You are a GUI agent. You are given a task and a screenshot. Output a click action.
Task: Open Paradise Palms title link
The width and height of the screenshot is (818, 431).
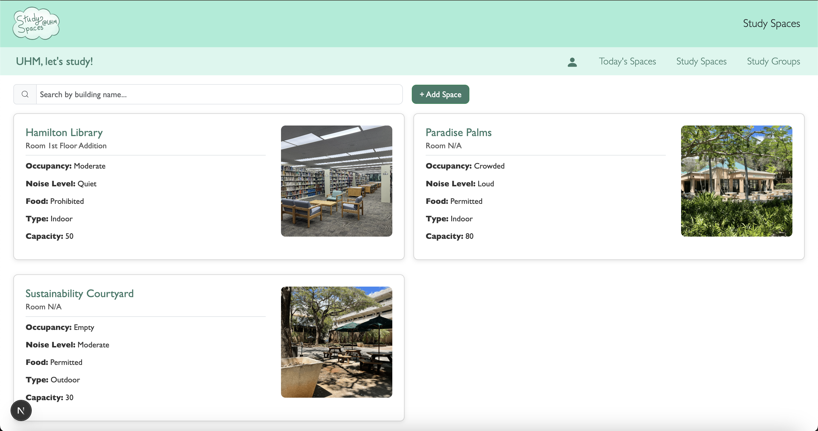[x=458, y=132]
